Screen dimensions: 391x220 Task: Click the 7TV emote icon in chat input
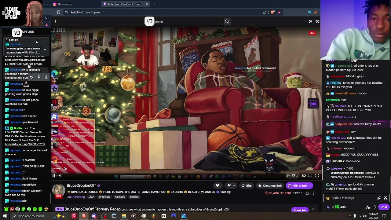386,198
